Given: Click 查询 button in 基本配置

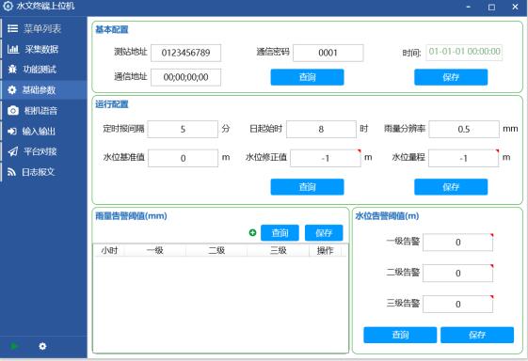Looking at the screenshot, I should pos(307,77).
